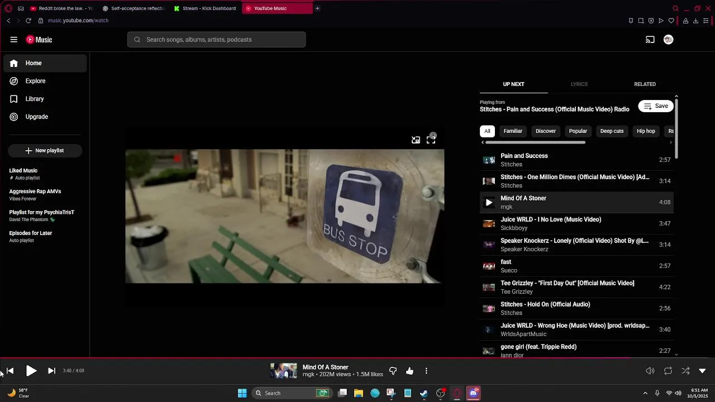Play fast by Sueco
715x402 pixels.
tap(576, 266)
